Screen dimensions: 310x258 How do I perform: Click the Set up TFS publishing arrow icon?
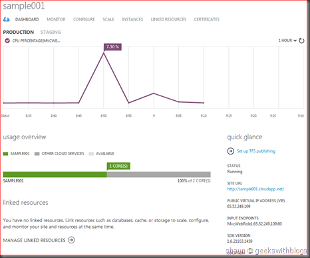tap(231, 151)
